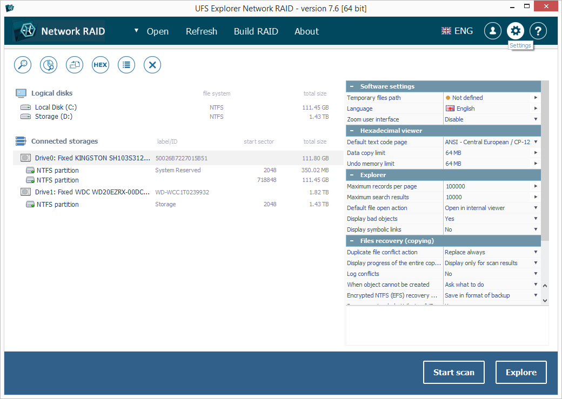Screen dimensions: 562x399
Task: Click the Maximum search results value 10000
Action: (454, 197)
